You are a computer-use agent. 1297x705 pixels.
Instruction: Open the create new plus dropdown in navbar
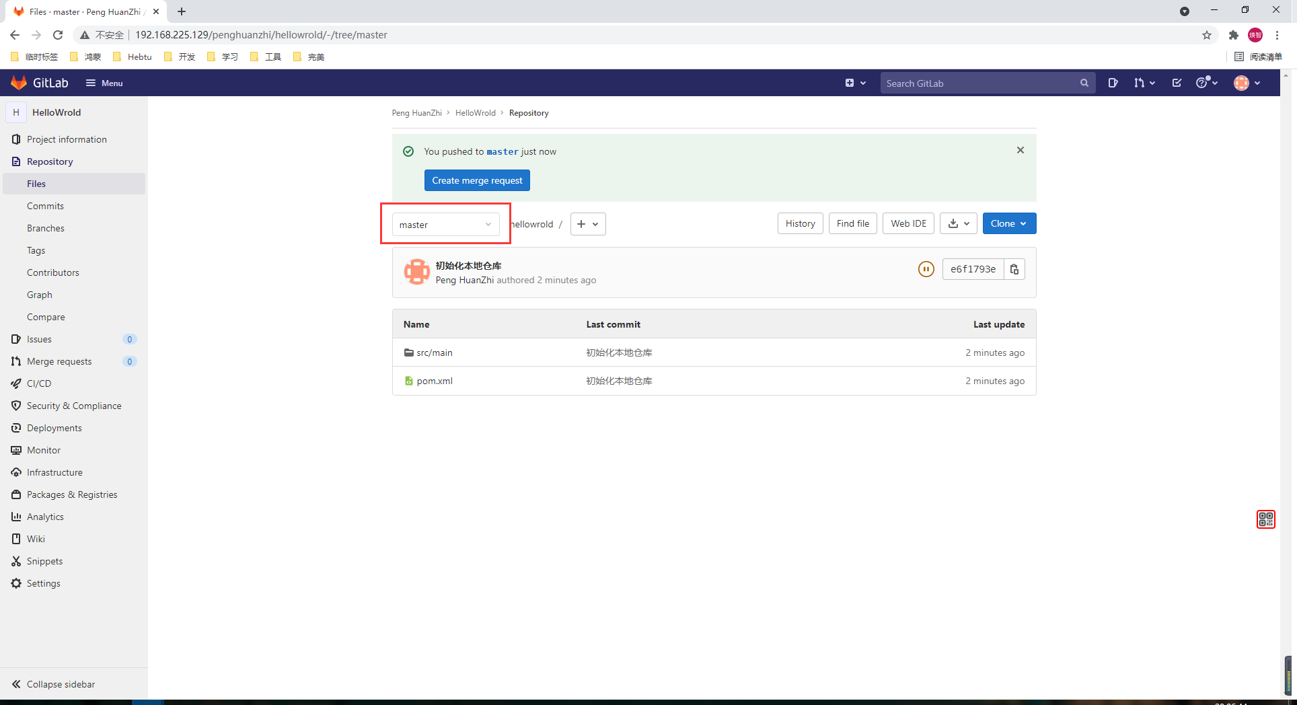pos(855,83)
